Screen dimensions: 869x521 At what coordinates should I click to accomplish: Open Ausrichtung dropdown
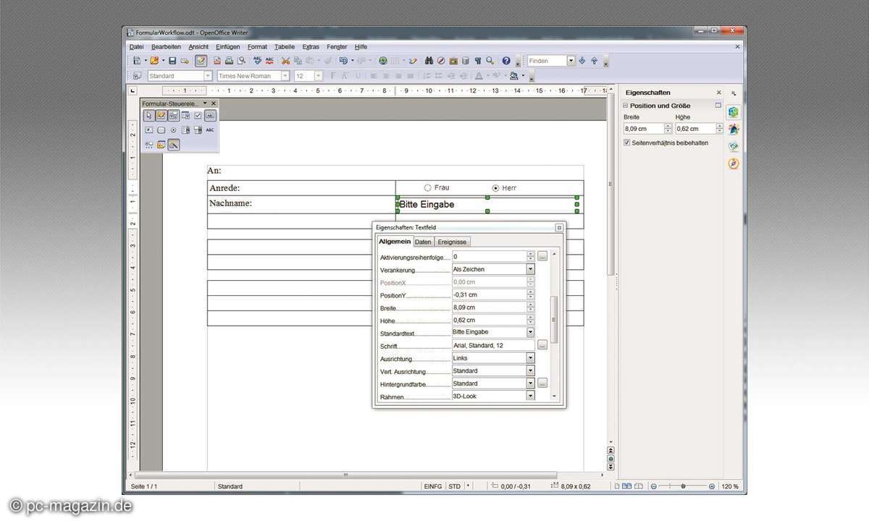[530, 358]
